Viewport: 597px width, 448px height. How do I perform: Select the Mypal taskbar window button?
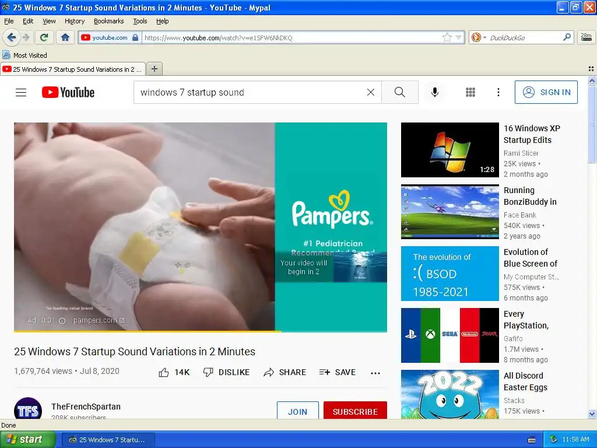click(108, 440)
